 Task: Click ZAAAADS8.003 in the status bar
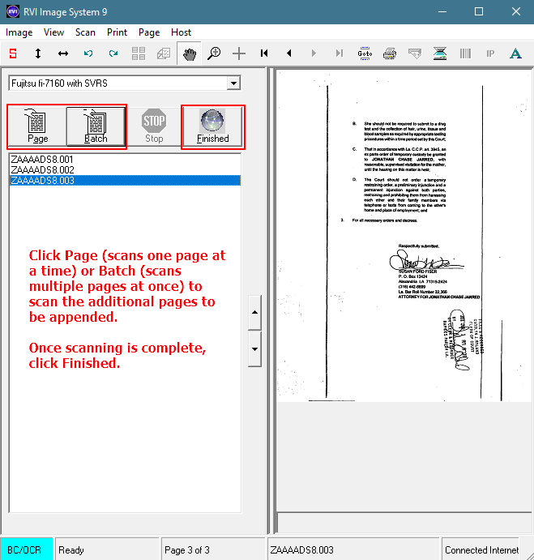click(301, 550)
